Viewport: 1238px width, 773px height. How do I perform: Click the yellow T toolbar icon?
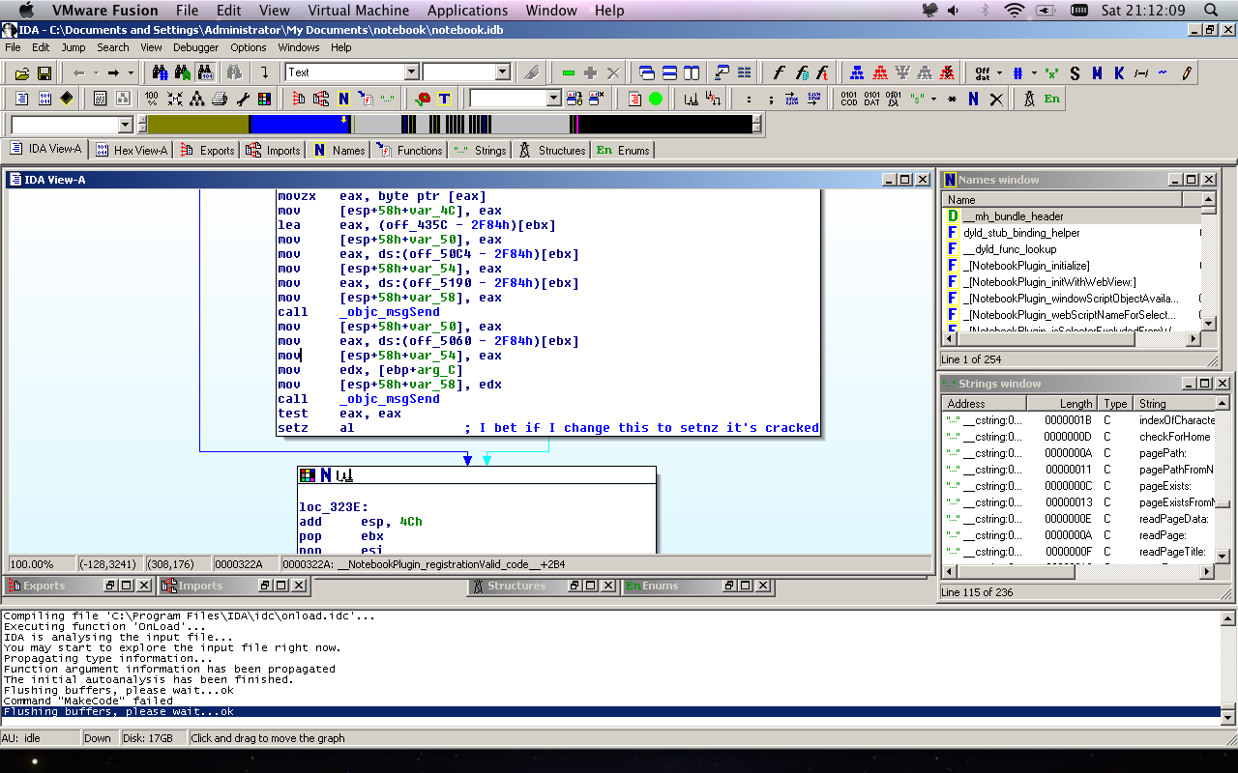[x=445, y=99]
